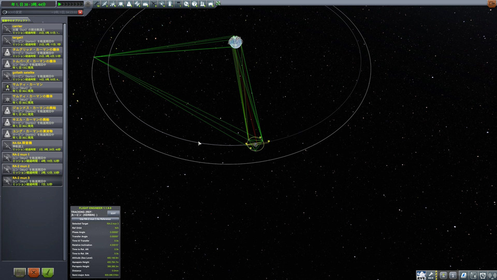This screenshot has width=497, height=280.
Task: Click the grey Recover vessel button
Action: [x=20, y=272]
